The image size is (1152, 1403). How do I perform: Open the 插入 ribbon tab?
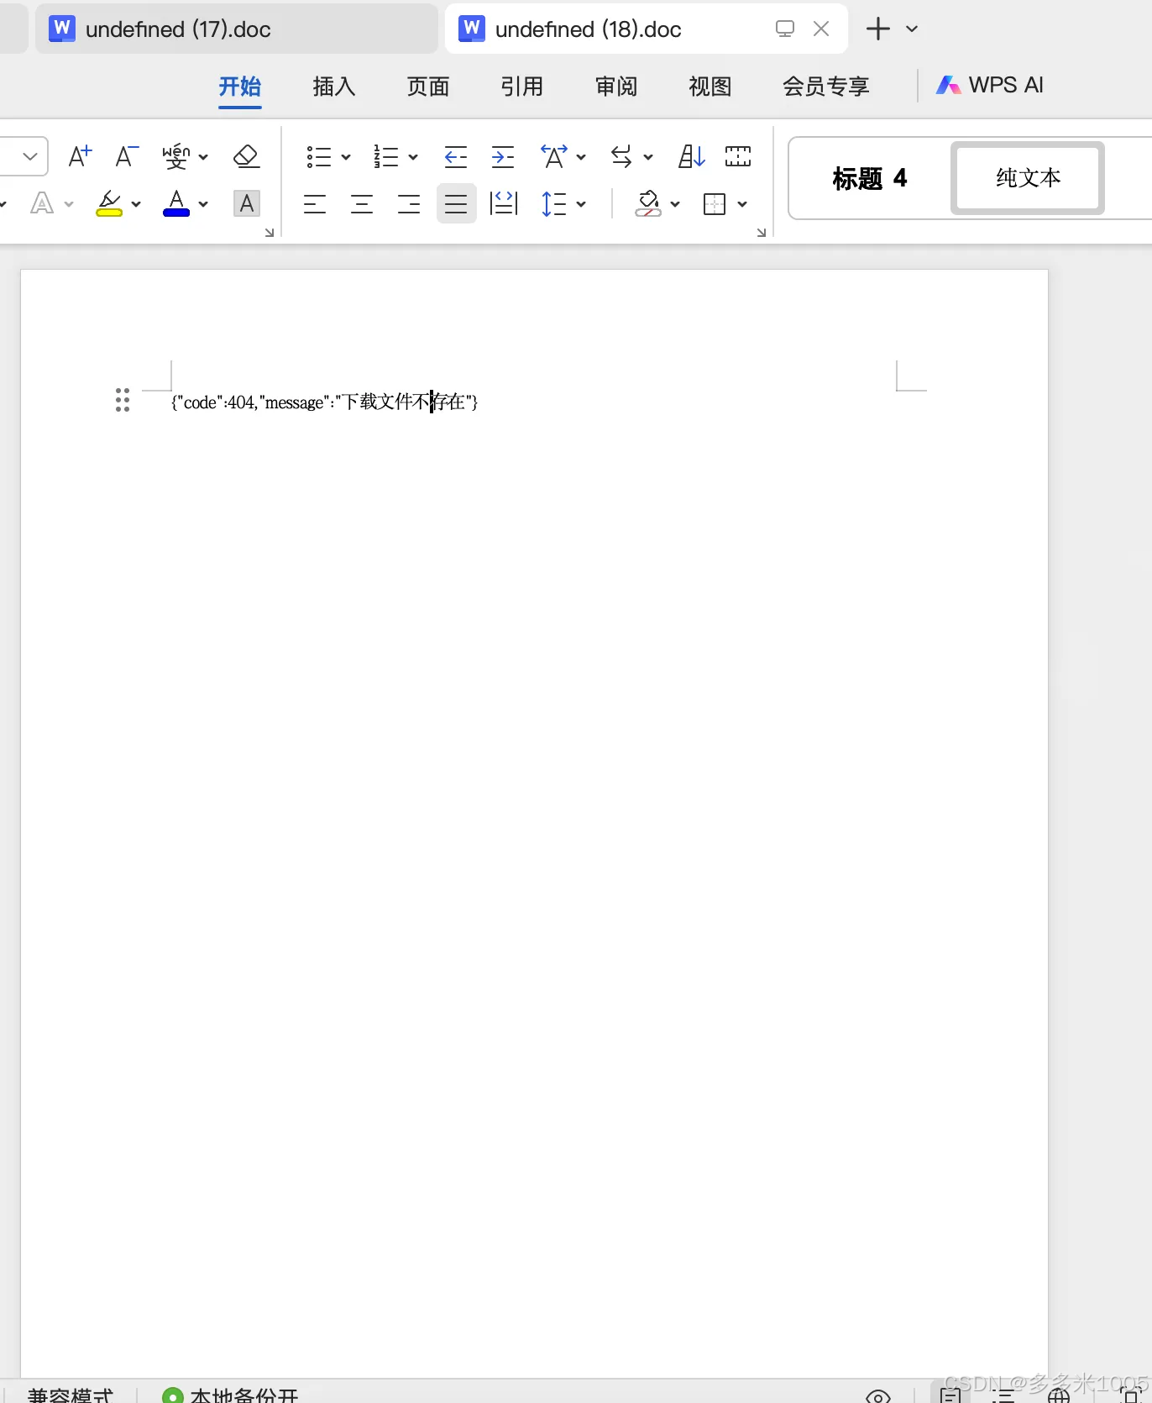pos(334,87)
